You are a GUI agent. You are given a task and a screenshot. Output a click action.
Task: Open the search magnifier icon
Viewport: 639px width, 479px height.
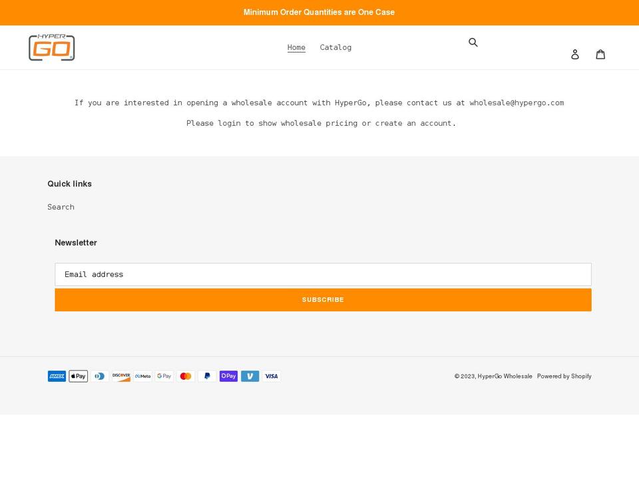pos(473,42)
